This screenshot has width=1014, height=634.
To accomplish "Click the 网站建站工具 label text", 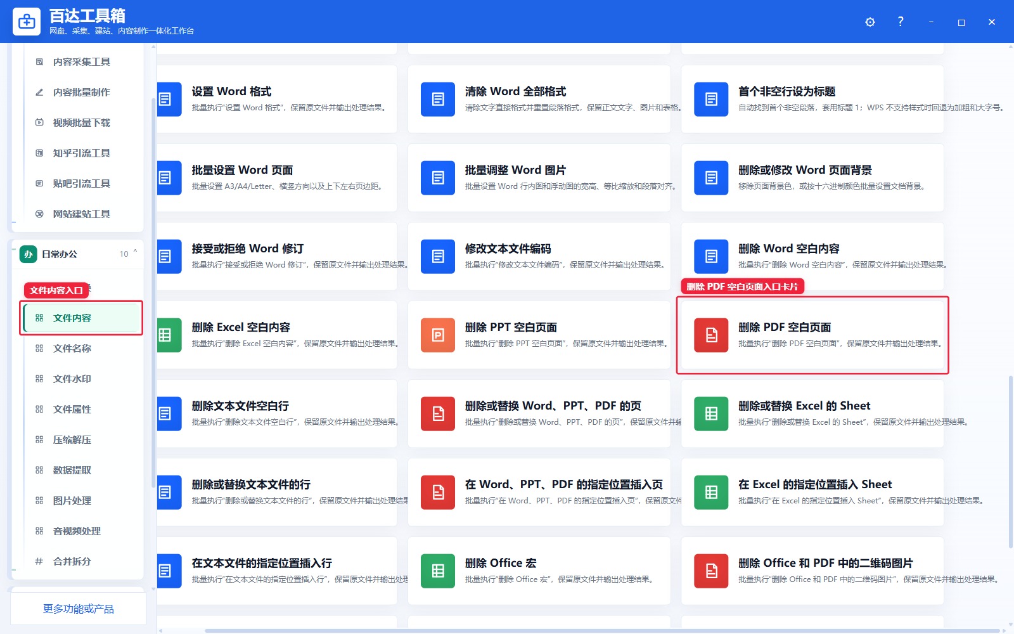I will click(81, 214).
